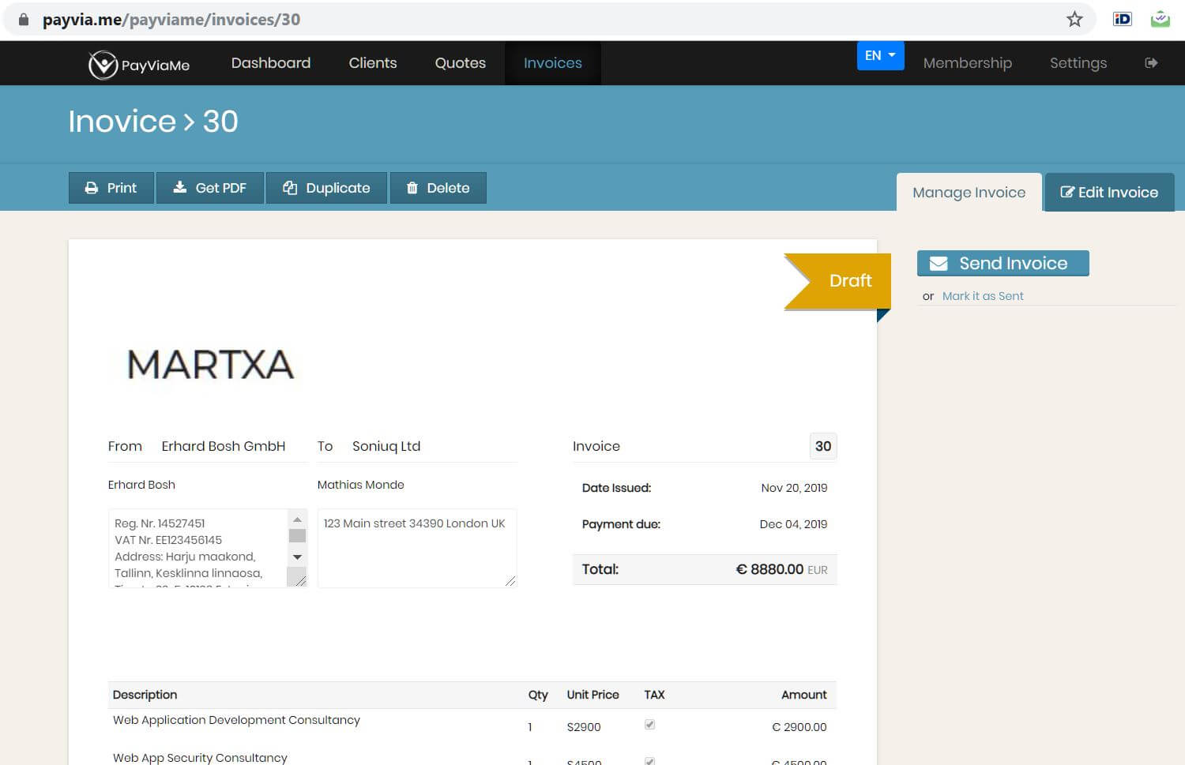Click the recipient address text area

click(x=417, y=548)
